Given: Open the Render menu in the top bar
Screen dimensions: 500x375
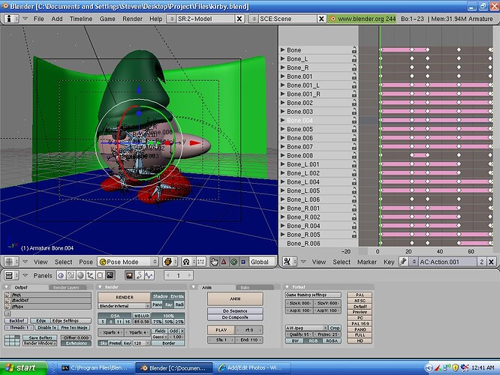Looking at the screenshot, I should pos(132,19).
